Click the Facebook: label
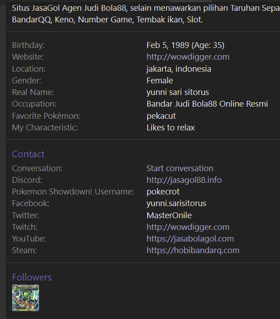Image resolution: width=280 pixels, height=319 pixels. (x=31, y=203)
